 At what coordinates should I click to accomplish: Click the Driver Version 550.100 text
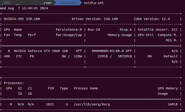pyautogui.click(x=94, y=19)
